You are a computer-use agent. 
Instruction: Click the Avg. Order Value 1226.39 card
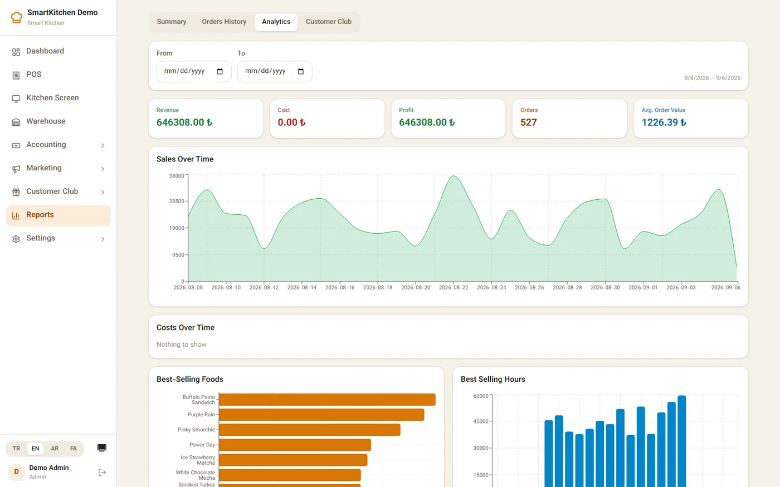[691, 119]
